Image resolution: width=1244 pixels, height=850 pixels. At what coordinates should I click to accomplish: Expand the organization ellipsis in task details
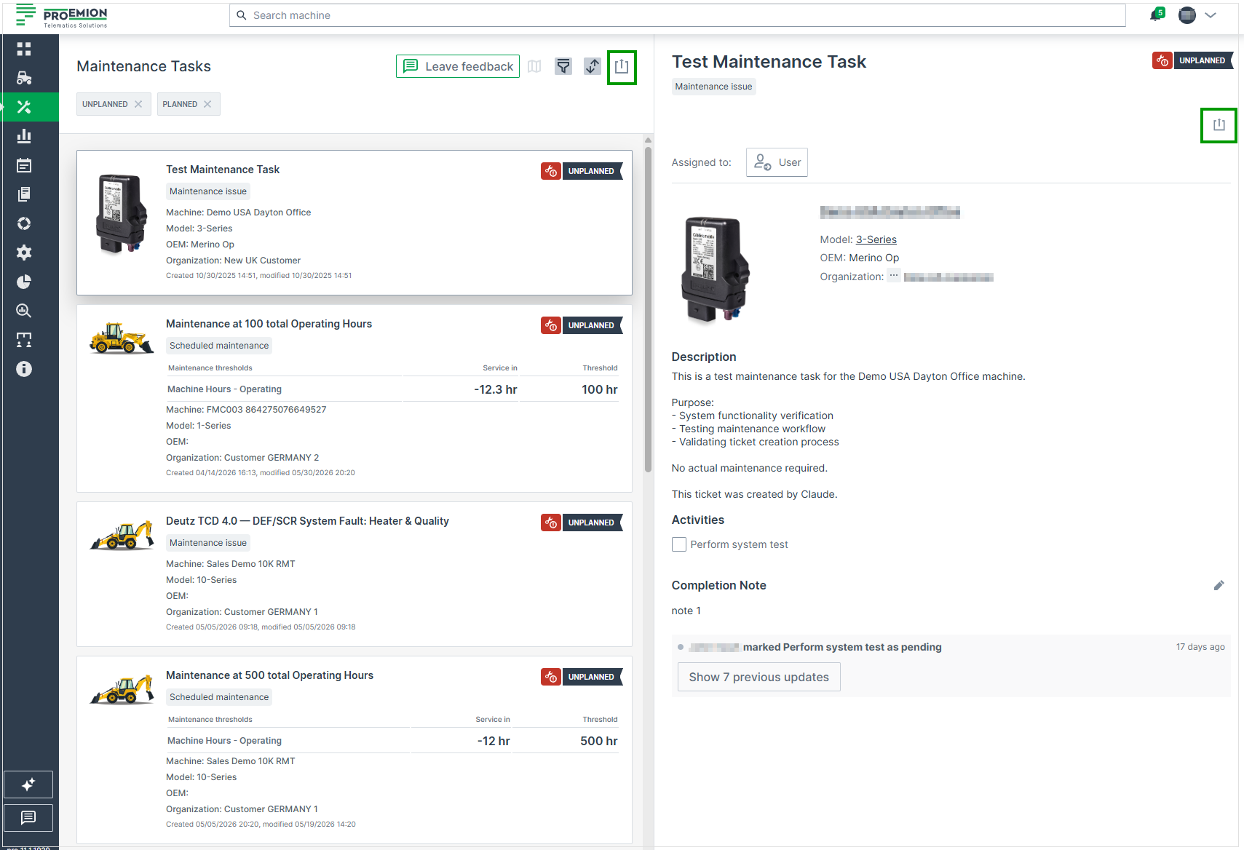(893, 276)
